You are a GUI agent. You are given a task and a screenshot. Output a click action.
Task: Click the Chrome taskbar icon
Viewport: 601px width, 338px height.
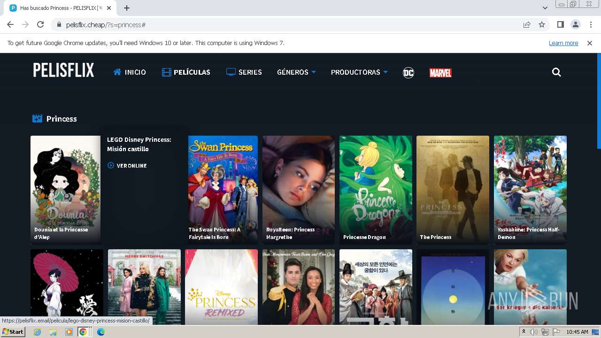83,332
